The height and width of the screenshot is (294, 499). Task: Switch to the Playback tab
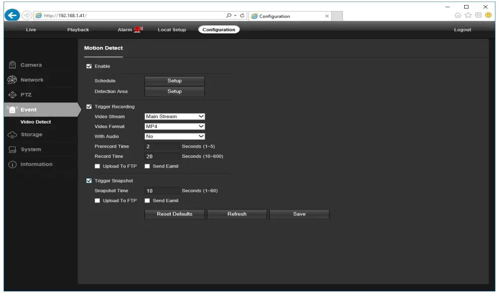click(78, 30)
